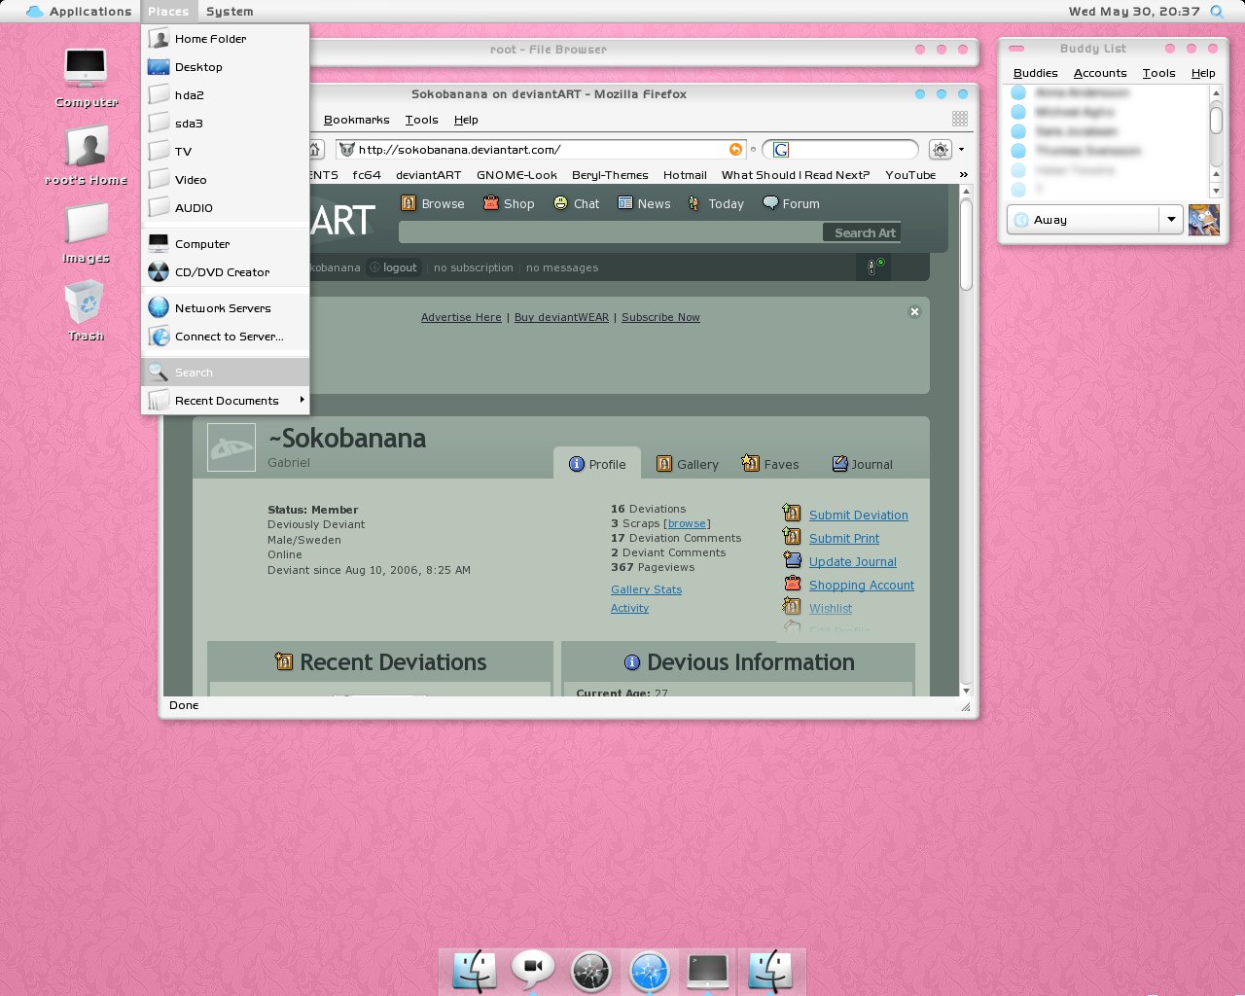Switch to the Journal tab
The height and width of the screenshot is (996, 1245).
pos(863,464)
